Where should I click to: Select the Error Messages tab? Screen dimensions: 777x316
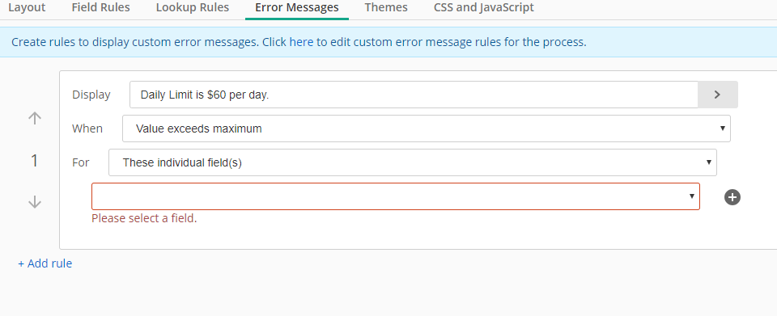pyautogui.click(x=297, y=7)
